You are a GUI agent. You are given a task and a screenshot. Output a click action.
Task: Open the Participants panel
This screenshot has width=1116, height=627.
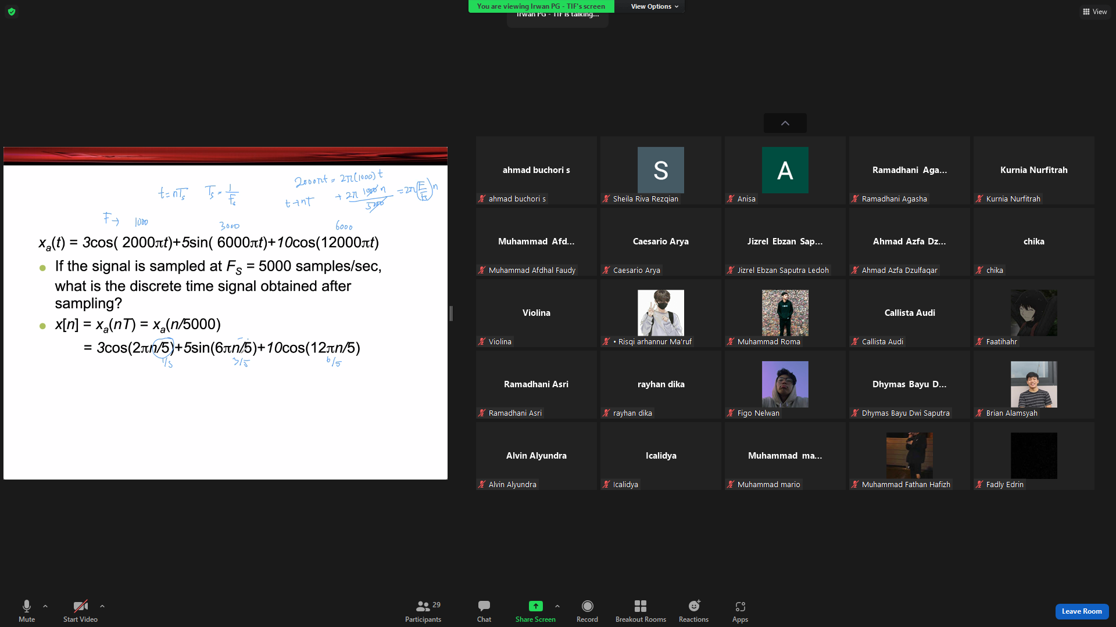(423, 611)
